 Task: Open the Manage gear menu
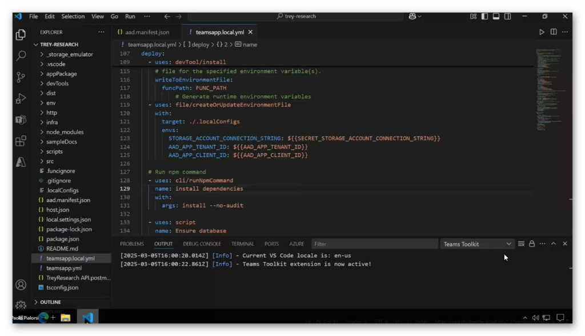click(21, 305)
